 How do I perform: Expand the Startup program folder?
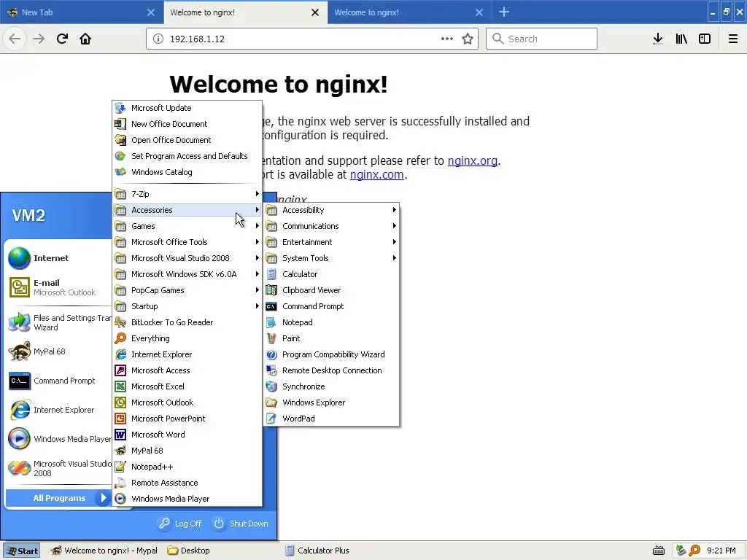187,306
